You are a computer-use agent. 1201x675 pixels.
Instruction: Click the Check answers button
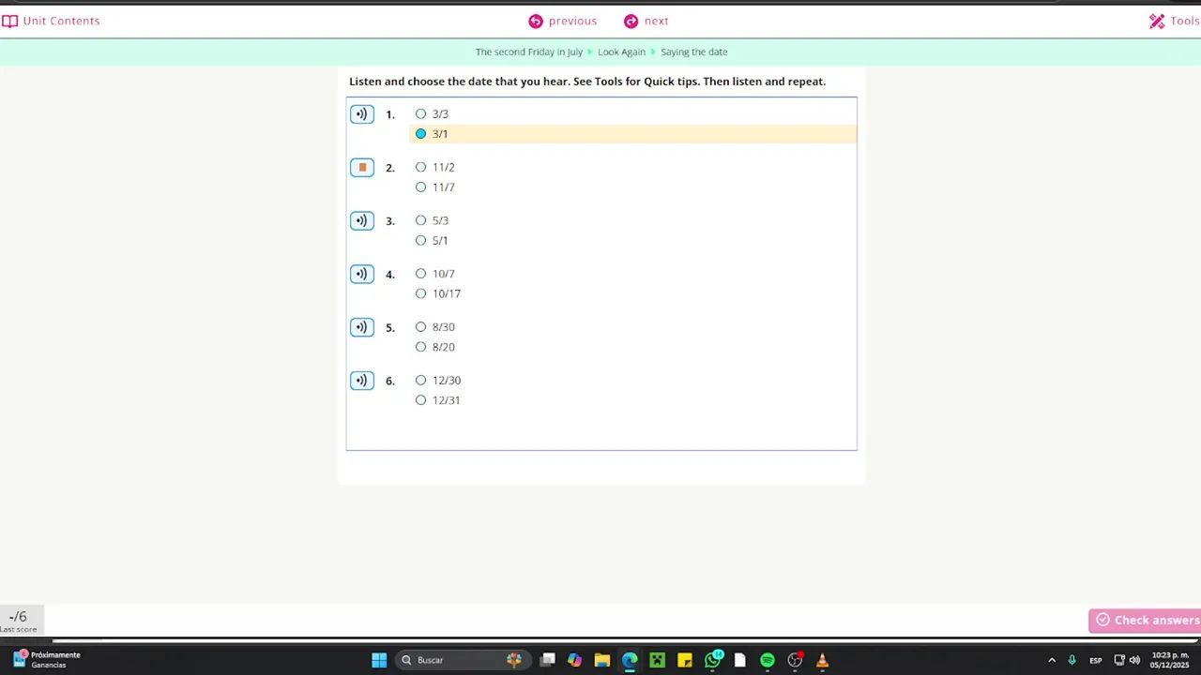point(1146,621)
